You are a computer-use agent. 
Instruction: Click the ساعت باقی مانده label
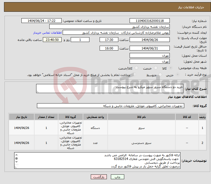pyautogui.click(x=30, y=40)
